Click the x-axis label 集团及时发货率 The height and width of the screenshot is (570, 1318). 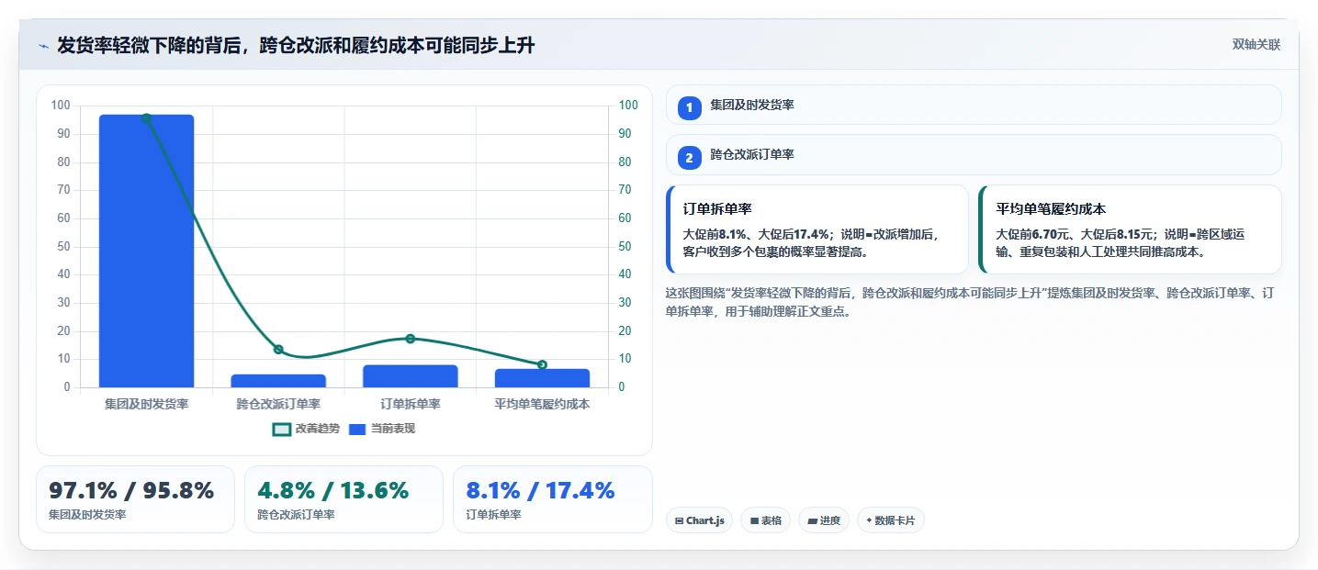147,404
